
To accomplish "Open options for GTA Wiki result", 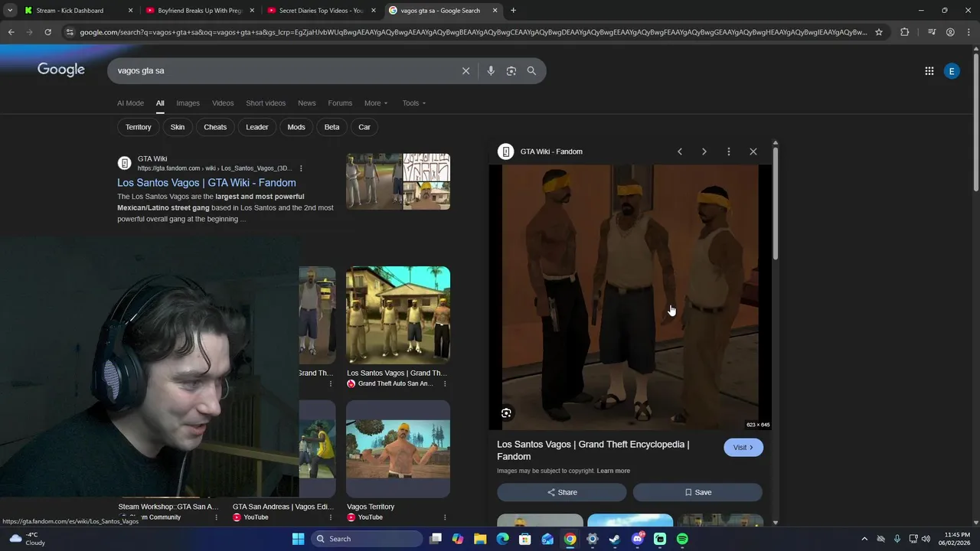I will click(301, 168).
